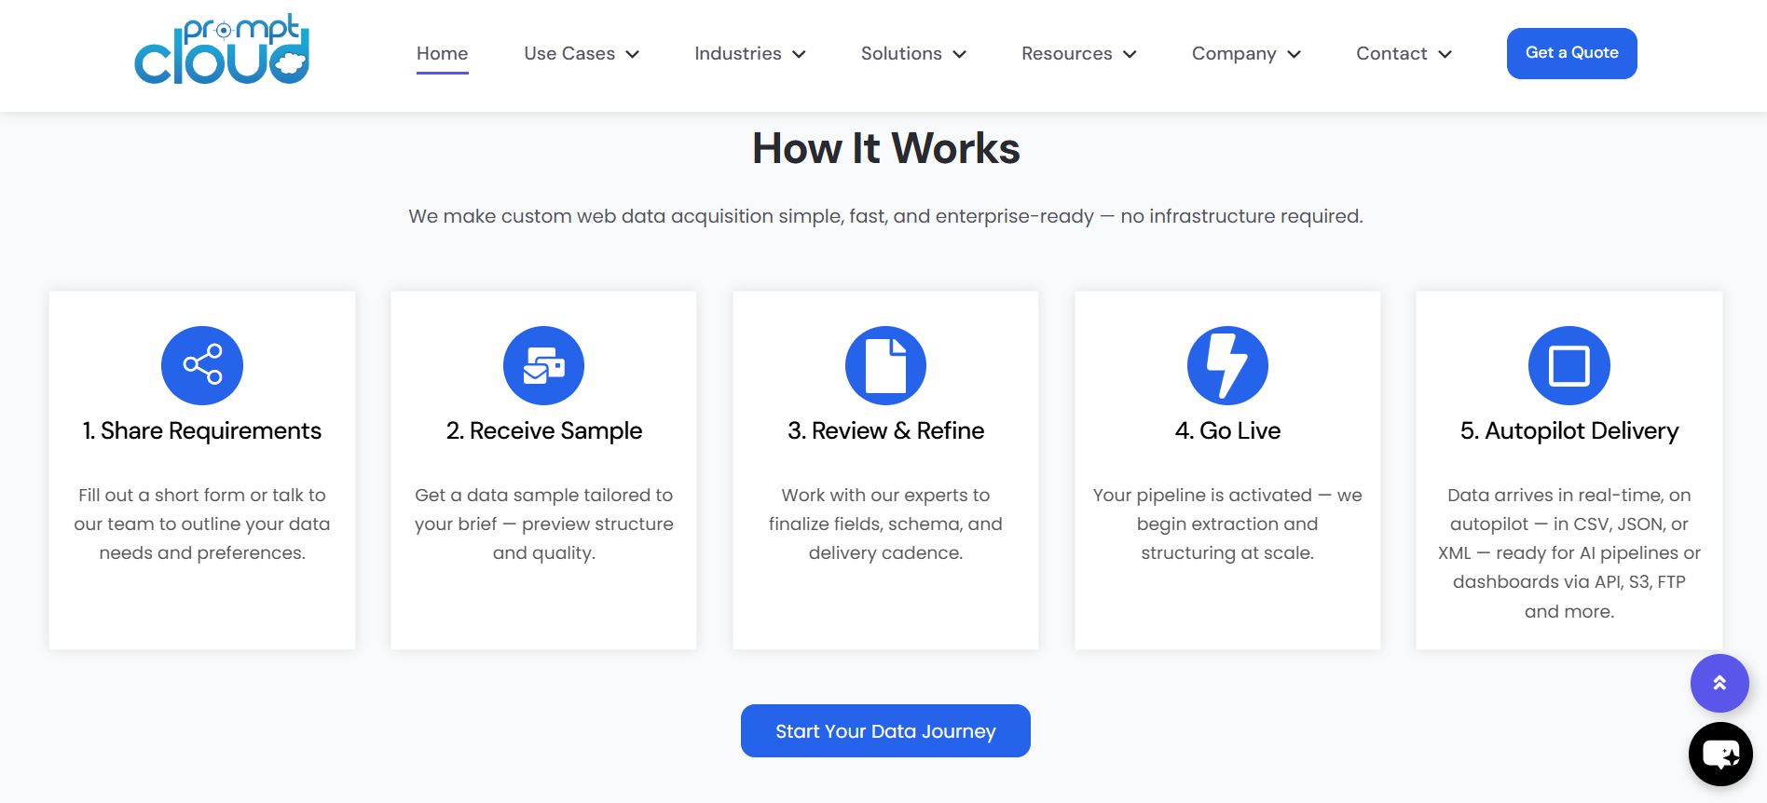
Task: Open the Solutions dropdown
Action: click(913, 54)
